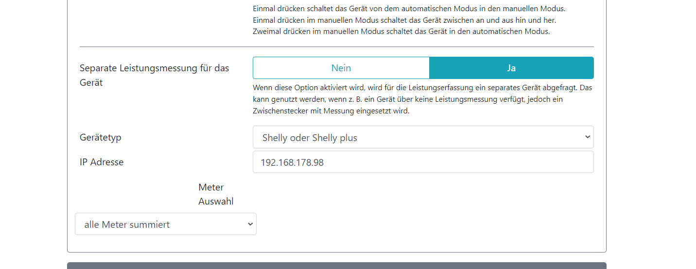
Task: Click the "IP Adresse" label
Action: tap(102, 162)
